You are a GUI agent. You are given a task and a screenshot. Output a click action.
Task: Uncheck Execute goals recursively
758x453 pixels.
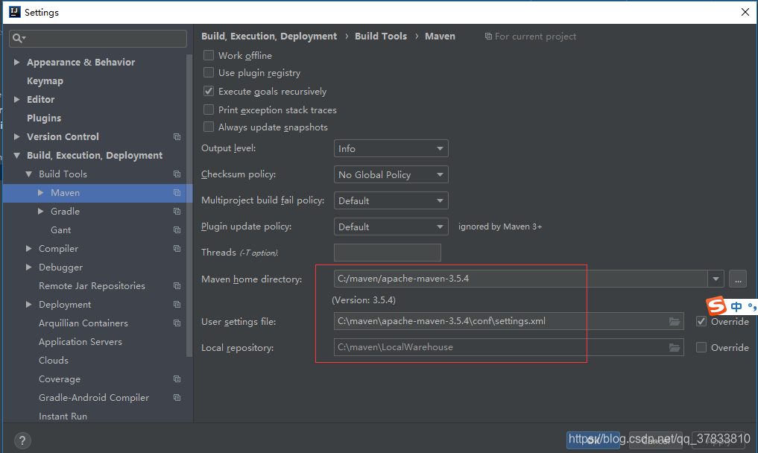pyautogui.click(x=209, y=91)
